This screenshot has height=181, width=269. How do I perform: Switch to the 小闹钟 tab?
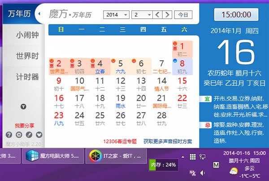point(27,35)
